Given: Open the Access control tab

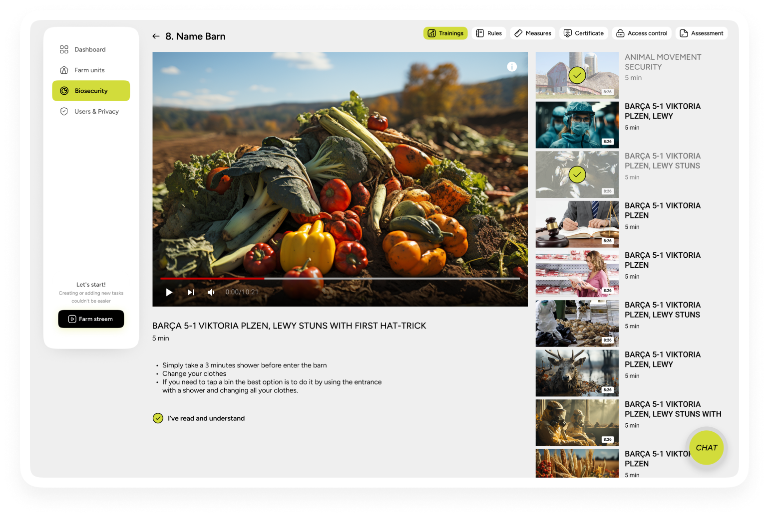Looking at the screenshot, I should (642, 33).
